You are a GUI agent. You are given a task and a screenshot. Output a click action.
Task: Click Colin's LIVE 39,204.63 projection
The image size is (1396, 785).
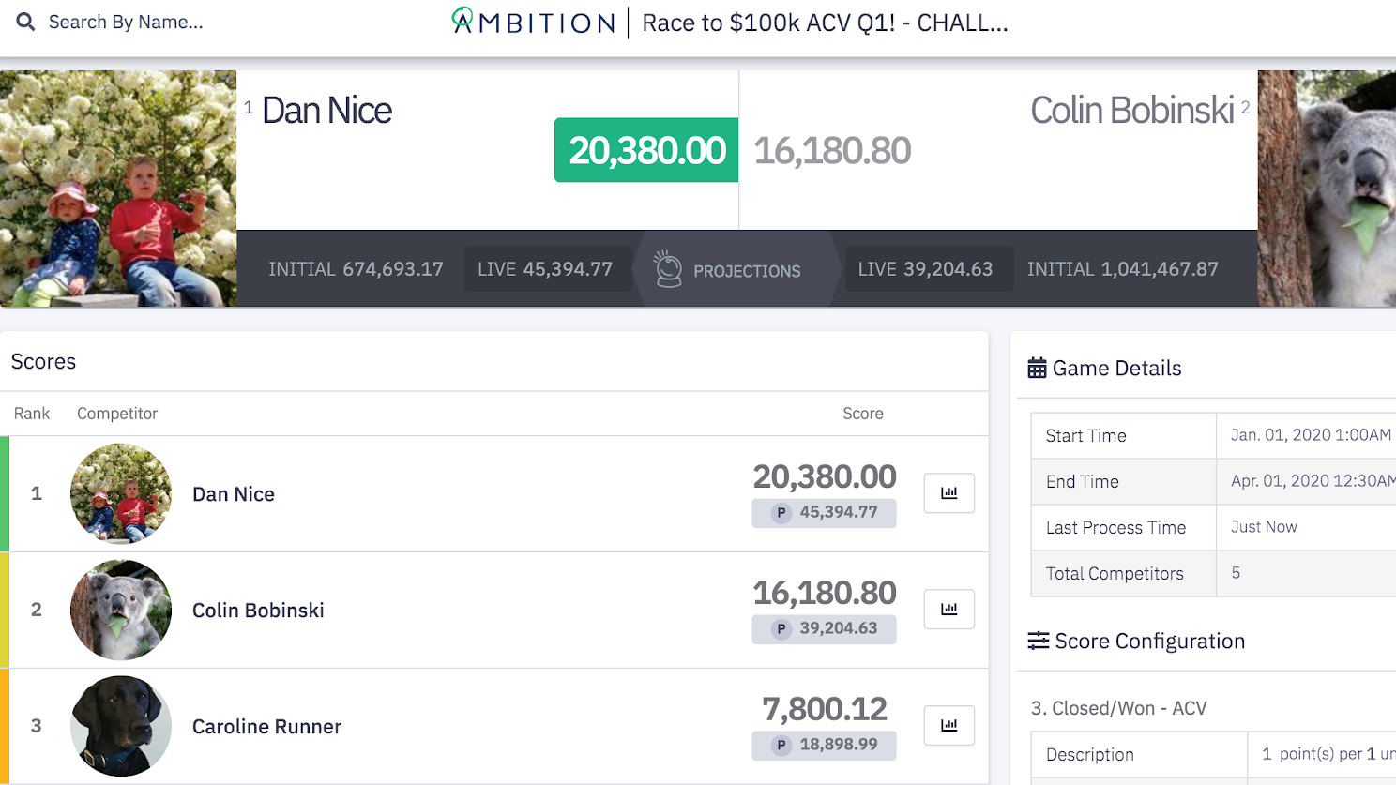point(925,269)
